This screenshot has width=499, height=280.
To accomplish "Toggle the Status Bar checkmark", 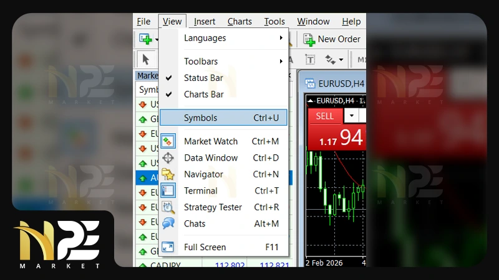I will pos(203,78).
